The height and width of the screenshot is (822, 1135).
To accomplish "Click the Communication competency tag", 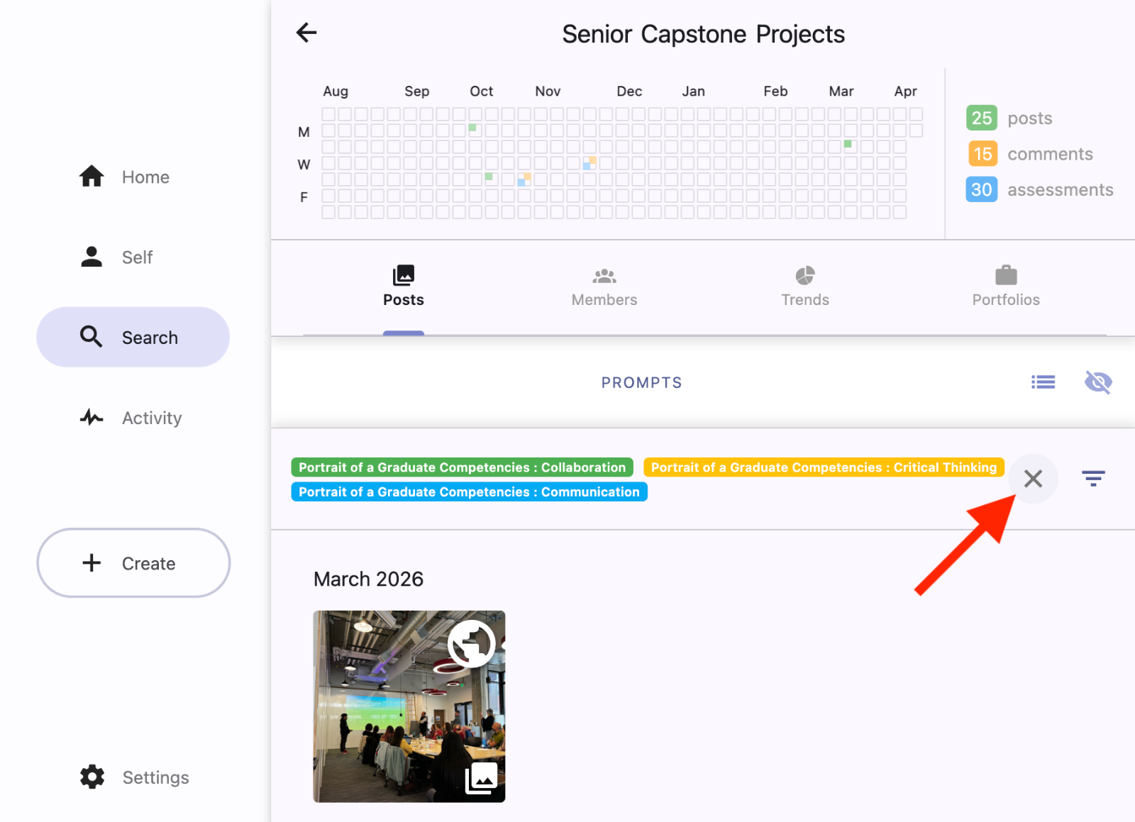I will [469, 492].
